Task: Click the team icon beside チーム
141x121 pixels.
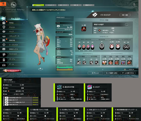Action: (x=4, y=65)
